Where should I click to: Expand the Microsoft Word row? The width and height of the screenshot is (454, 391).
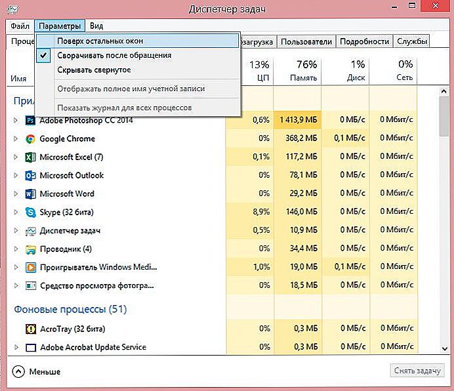pos(16,194)
